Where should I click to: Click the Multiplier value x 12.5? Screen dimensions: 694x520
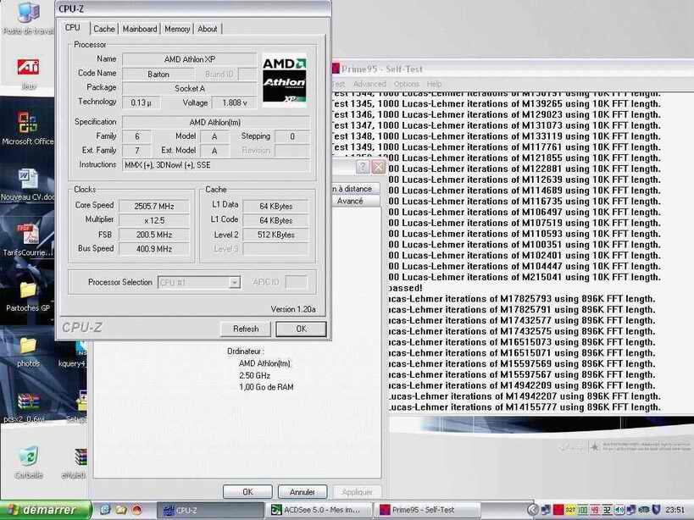pos(154,220)
